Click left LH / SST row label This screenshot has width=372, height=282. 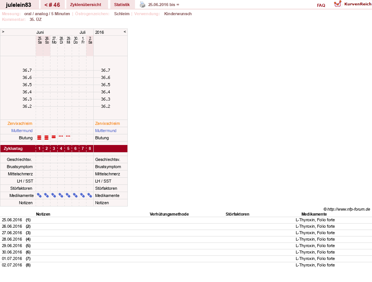click(x=25, y=181)
